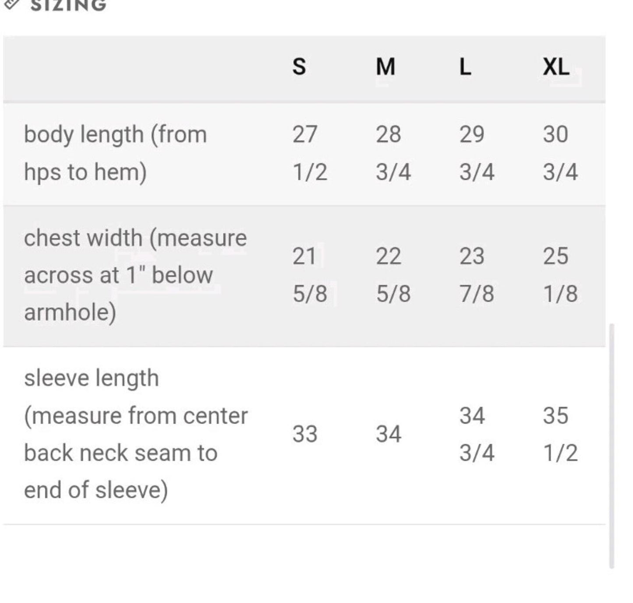Click the XL chest width value 25 1/8
Screen dimensions: 633x603
560,275
